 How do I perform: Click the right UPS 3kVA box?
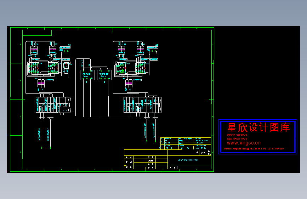[104, 75]
